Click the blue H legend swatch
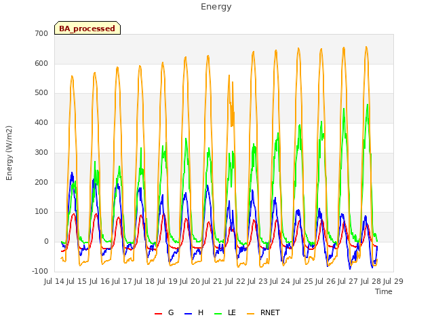The image size is (434, 326). pos(189,314)
